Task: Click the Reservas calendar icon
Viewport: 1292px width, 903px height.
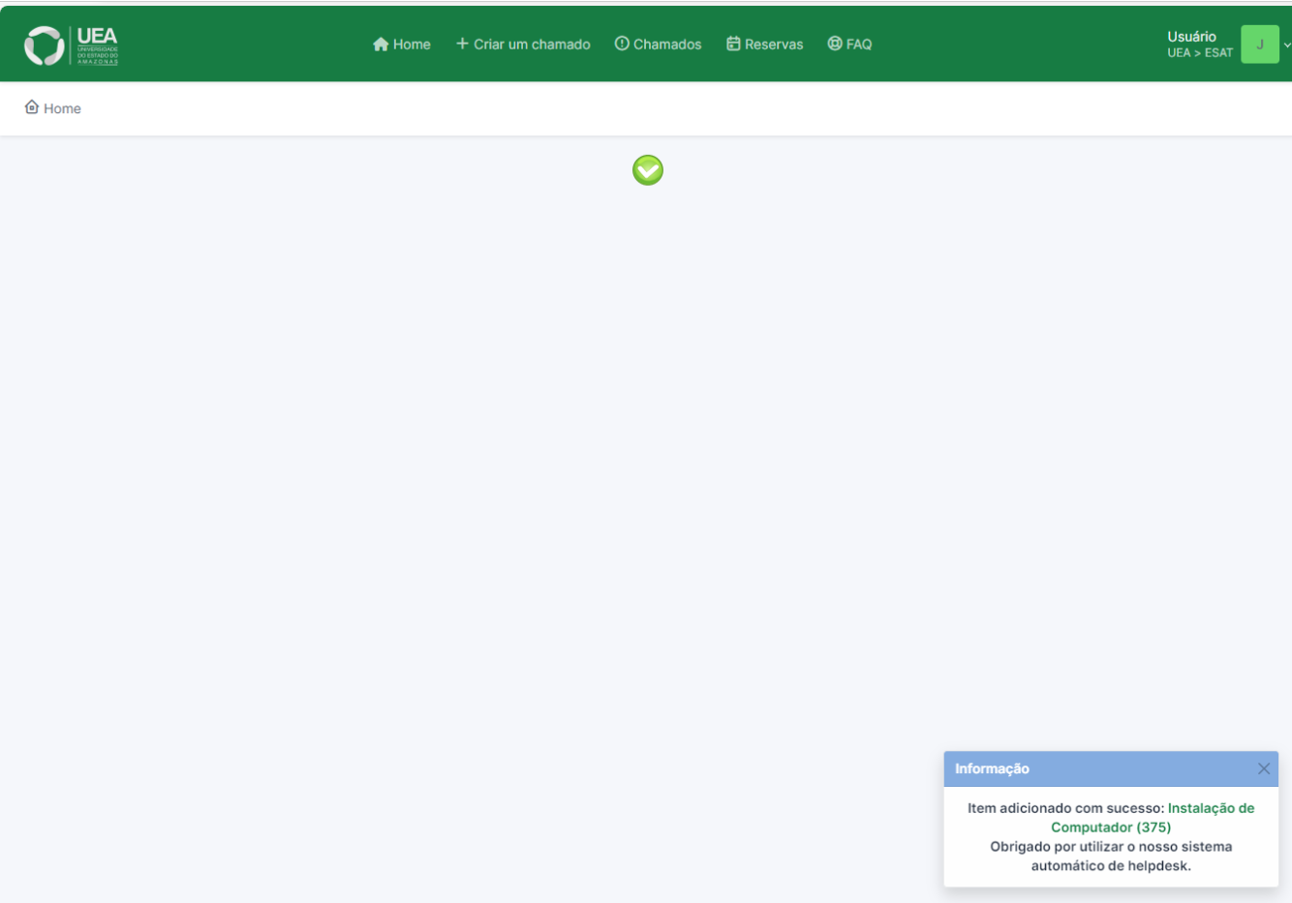Action: tap(733, 44)
